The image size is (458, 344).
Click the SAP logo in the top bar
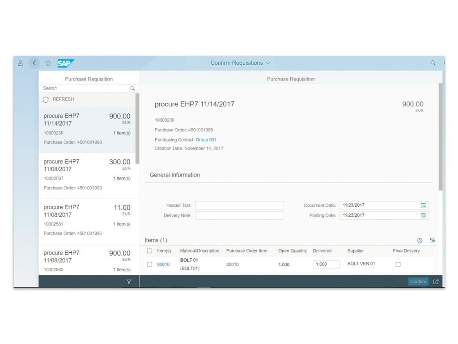pyautogui.click(x=65, y=63)
